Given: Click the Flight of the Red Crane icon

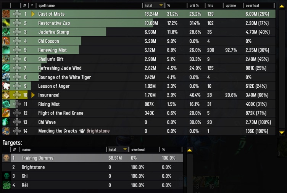Looking at the screenshot, I should click(x=6, y=113).
